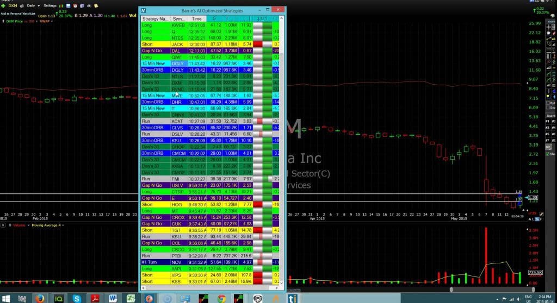Screen dimensions: 557x303
Task: Toggle the Sho checkbox in right panel
Action: point(547,154)
